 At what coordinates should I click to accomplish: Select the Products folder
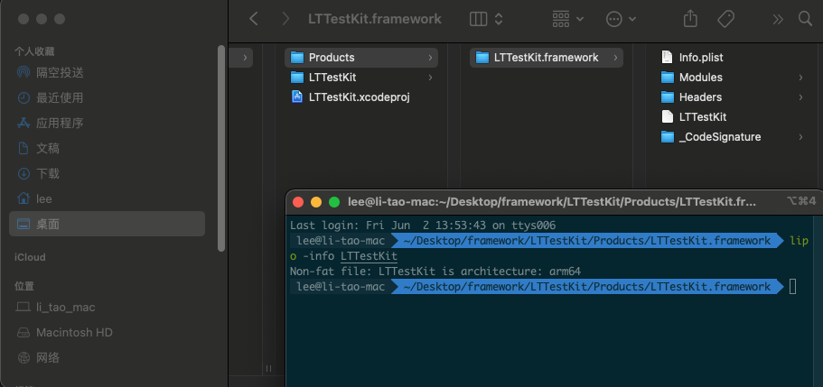coord(361,57)
